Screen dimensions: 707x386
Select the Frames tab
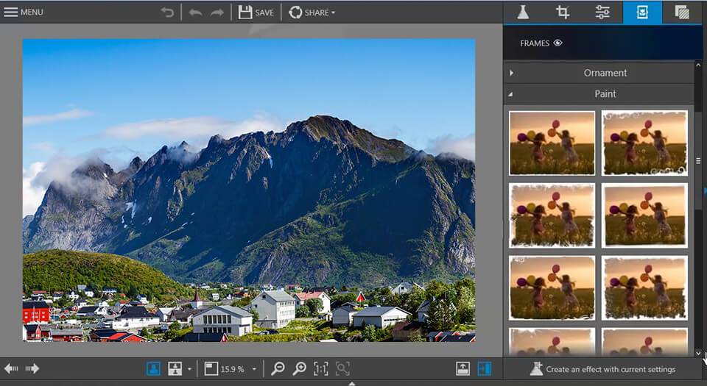coord(642,12)
